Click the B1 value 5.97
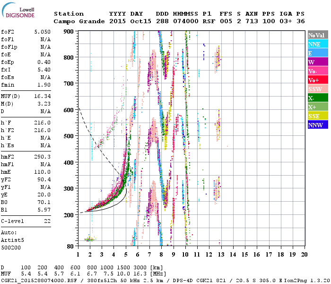 (44, 210)
